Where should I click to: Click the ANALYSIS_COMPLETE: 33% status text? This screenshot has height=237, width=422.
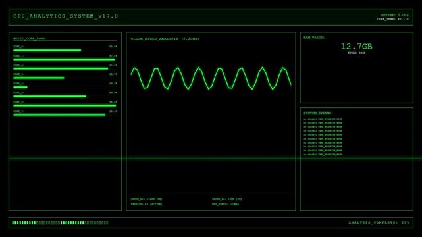pos(379,223)
